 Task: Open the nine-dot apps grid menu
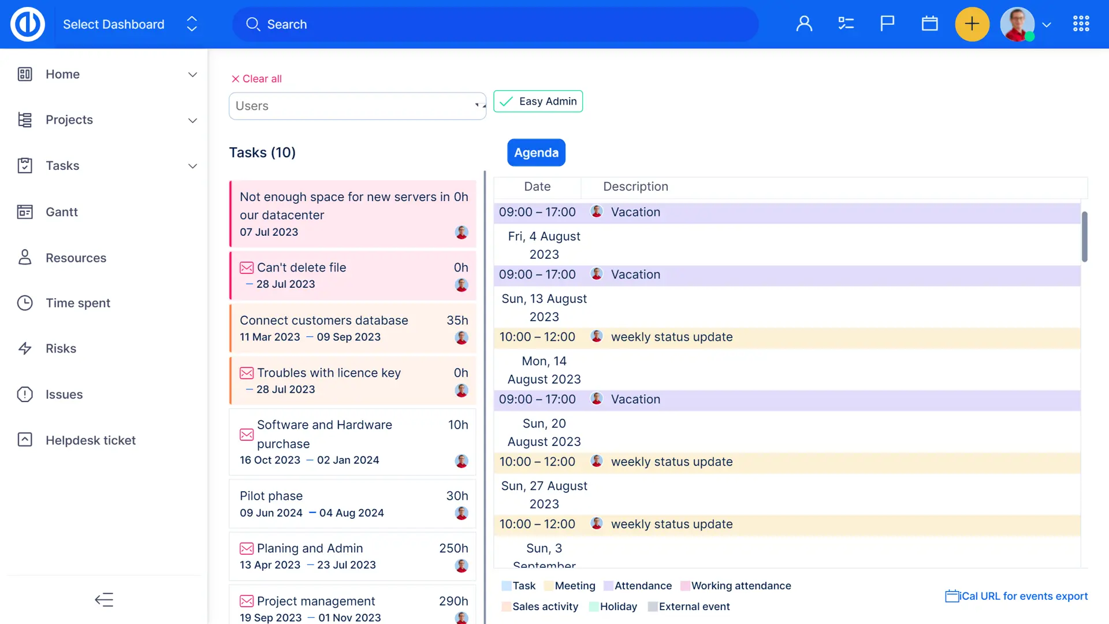(x=1081, y=24)
